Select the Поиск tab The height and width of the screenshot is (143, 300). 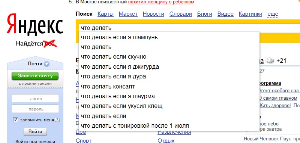[x=84, y=14]
